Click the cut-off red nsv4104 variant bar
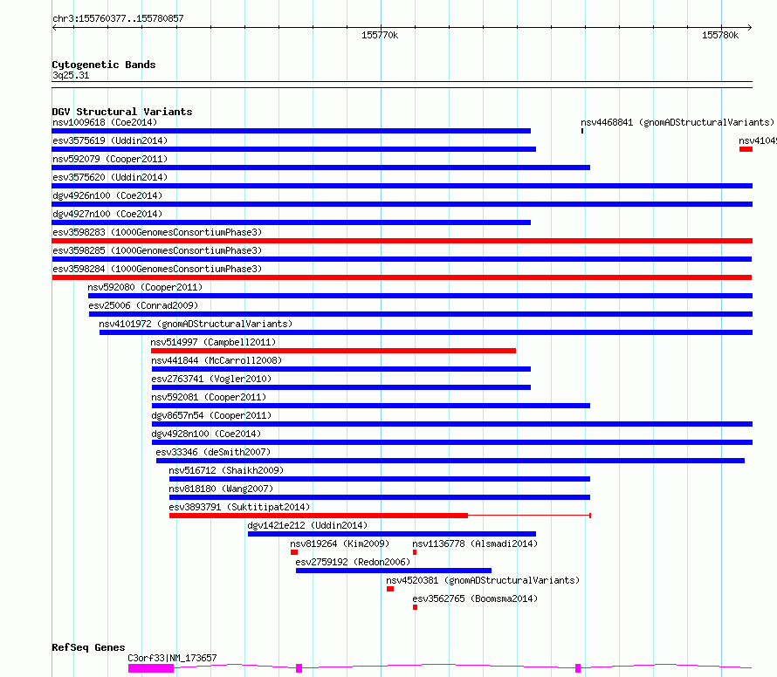Screen dimensions: 777x677 point(746,149)
